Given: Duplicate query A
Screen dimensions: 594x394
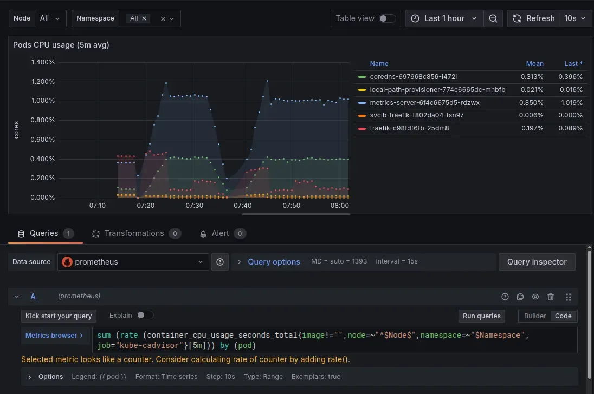Looking at the screenshot, I should click(520, 297).
